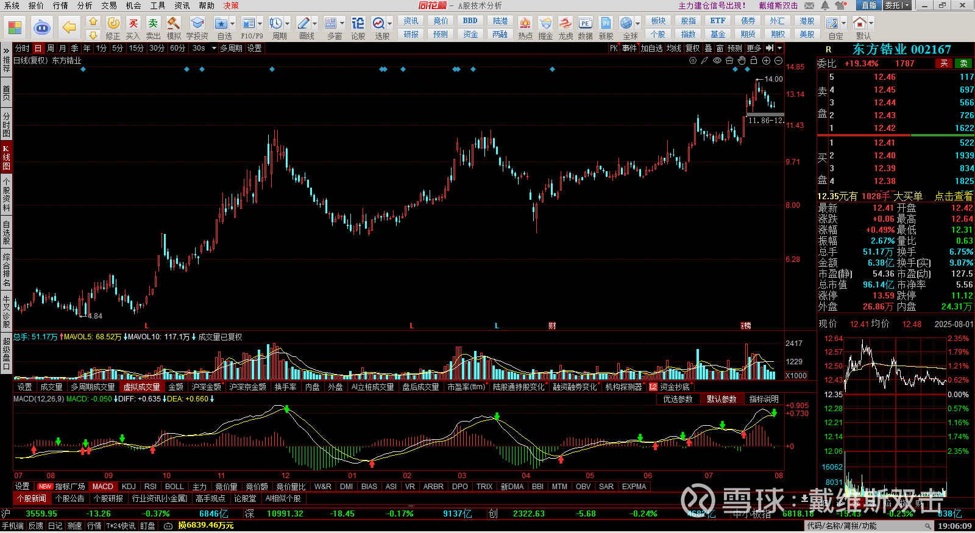Screen dimensions: 975x533
Task: Select the KDJ indicator tab
Action: [129, 486]
